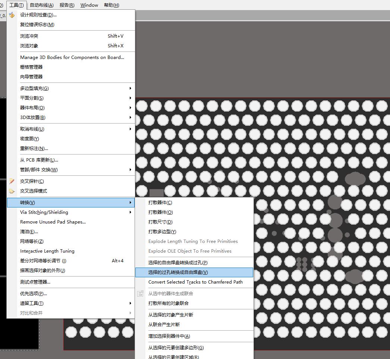Click the union from components icon
Image resolution: width=390 pixels, height=359 pixels.
click(x=140, y=294)
